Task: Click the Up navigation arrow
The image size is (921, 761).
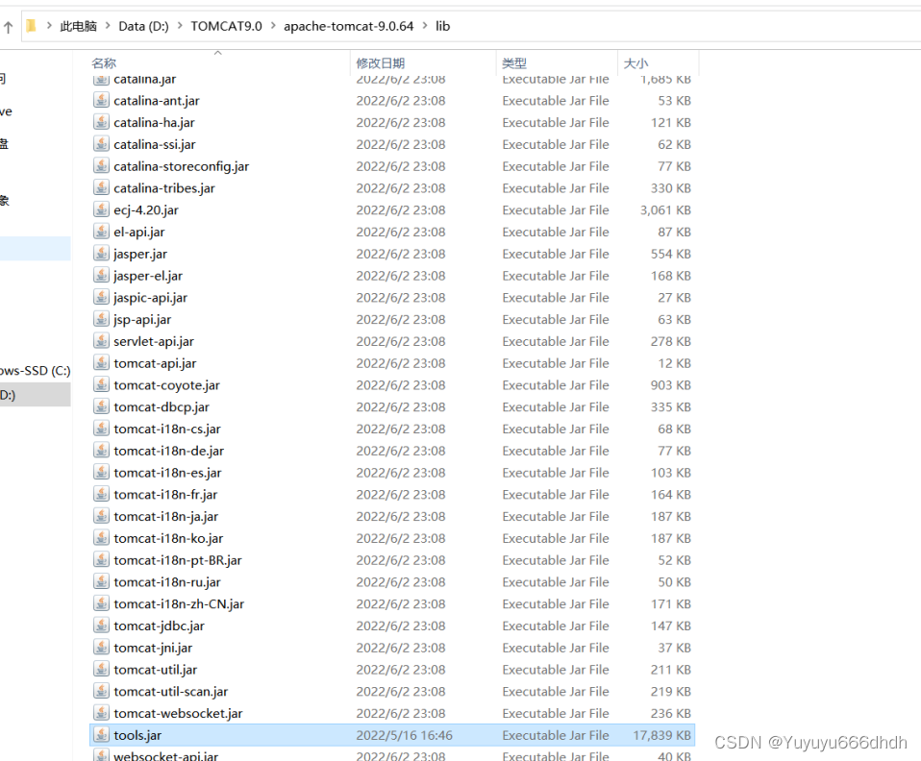Action: pyautogui.click(x=9, y=27)
